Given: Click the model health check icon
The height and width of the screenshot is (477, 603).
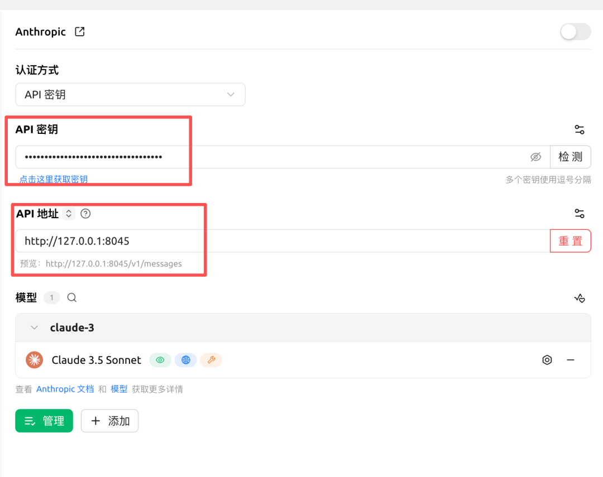Looking at the screenshot, I should point(580,298).
